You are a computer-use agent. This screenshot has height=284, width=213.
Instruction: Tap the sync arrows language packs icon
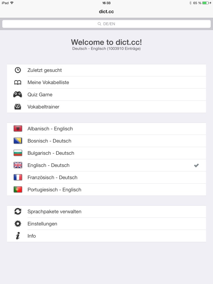point(18,211)
